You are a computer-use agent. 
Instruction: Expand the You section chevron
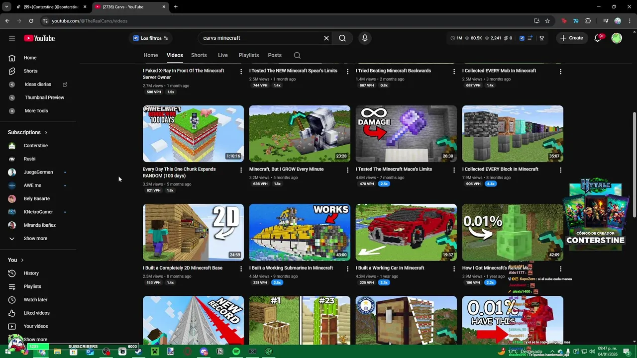point(22,260)
